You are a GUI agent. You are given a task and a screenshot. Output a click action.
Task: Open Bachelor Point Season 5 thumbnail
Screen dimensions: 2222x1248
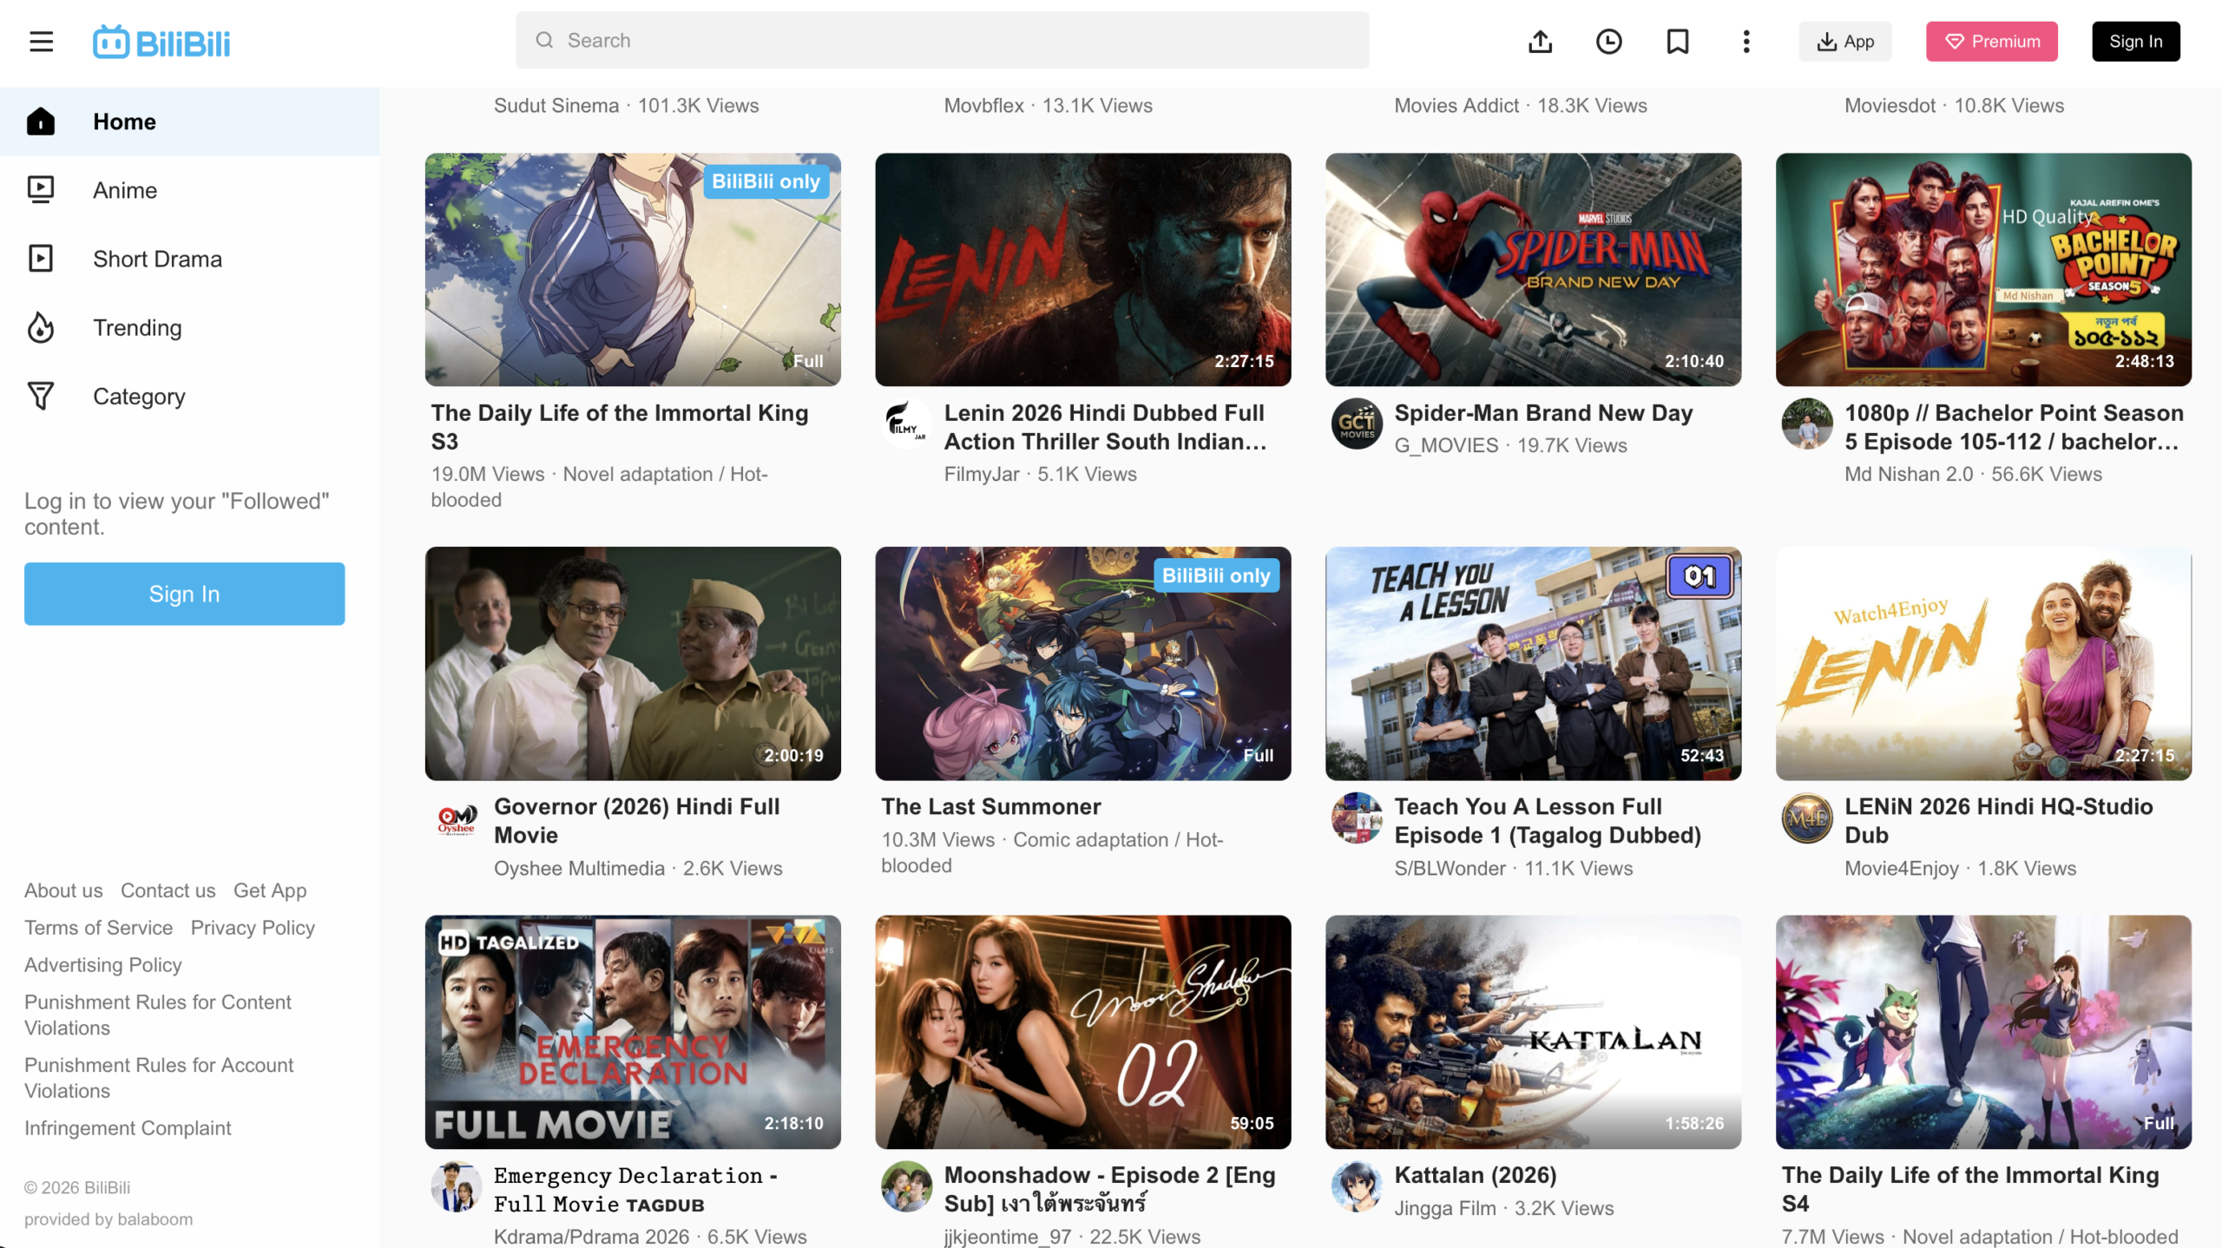tap(1984, 270)
